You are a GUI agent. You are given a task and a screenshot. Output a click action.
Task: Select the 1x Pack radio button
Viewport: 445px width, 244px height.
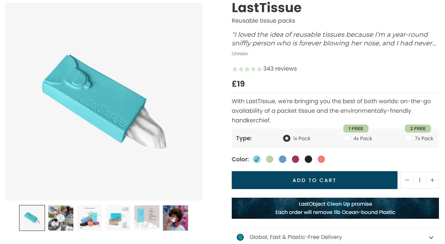coord(286,138)
